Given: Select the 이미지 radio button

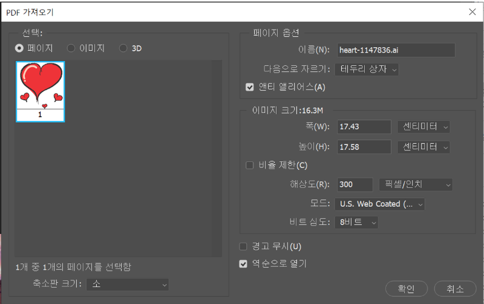Looking at the screenshot, I should click(71, 48).
